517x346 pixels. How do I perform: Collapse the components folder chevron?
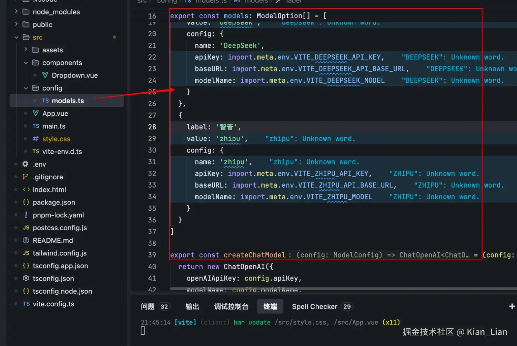pyautogui.click(x=26, y=63)
